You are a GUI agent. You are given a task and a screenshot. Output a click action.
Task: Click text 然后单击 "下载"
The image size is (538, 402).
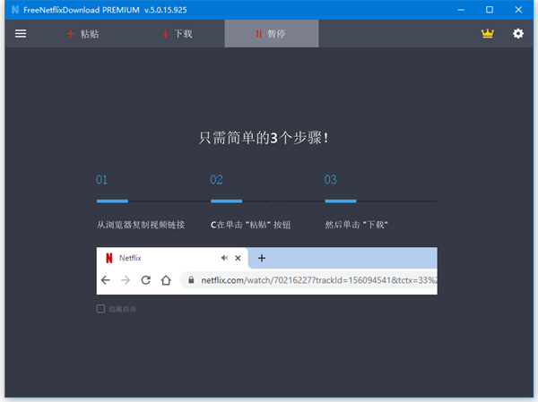coord(357,225)
